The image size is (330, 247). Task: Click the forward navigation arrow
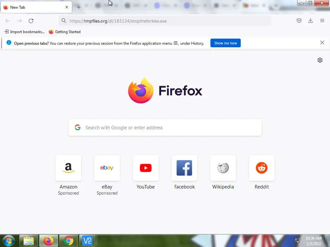click(19, 21)
